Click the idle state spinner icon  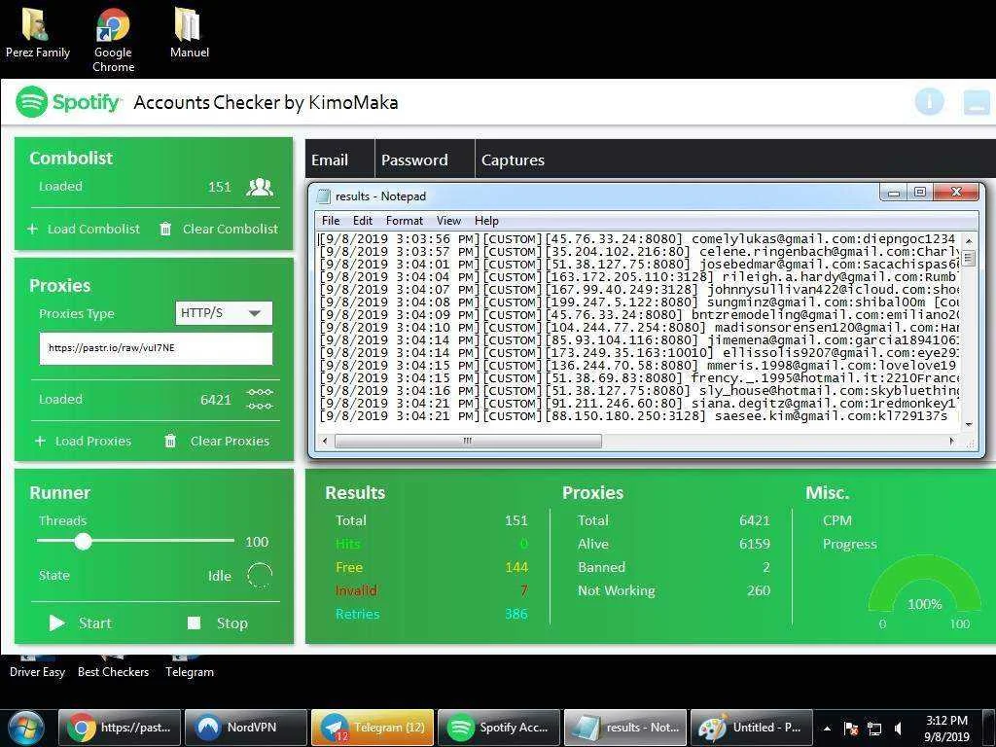(259, 576)
